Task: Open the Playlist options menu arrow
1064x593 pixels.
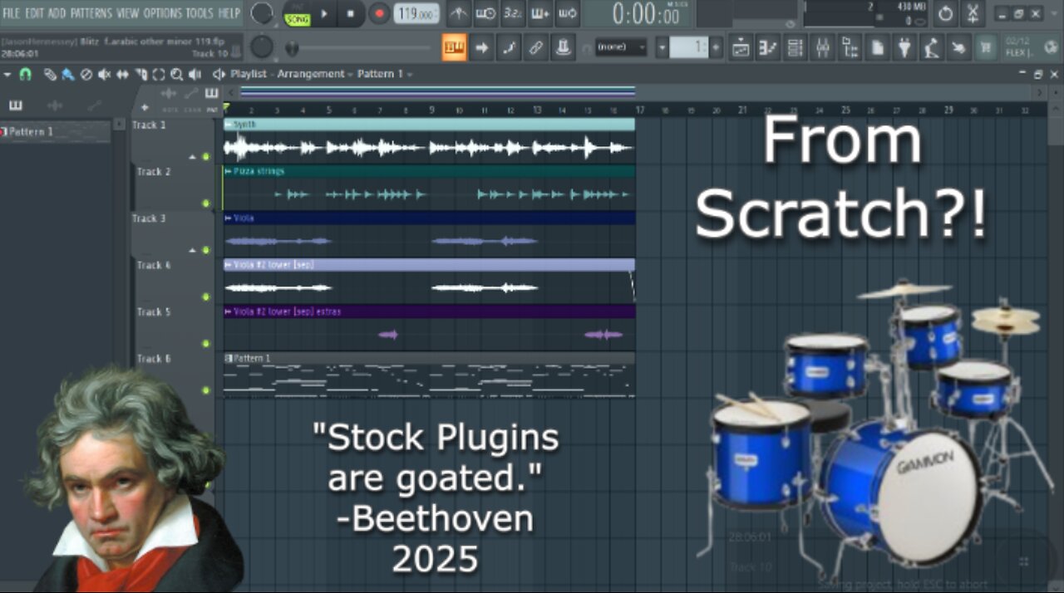Action: coord(7,74)
